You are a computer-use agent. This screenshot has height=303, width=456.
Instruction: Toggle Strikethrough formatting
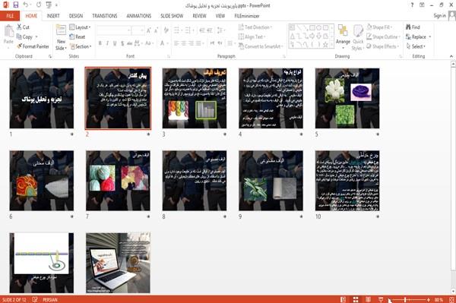point(130,43)
